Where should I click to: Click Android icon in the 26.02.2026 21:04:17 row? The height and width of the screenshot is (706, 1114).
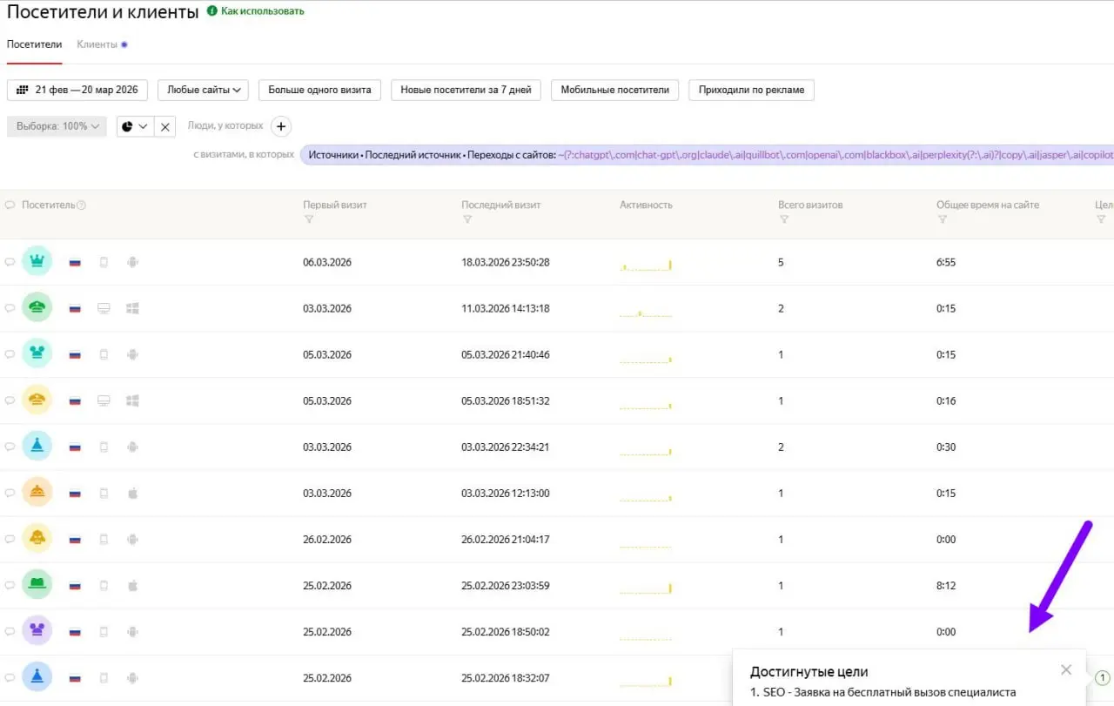click(x=132, y=539)
